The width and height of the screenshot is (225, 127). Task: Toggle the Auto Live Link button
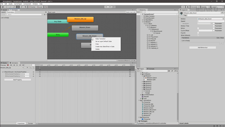[131, 12]
